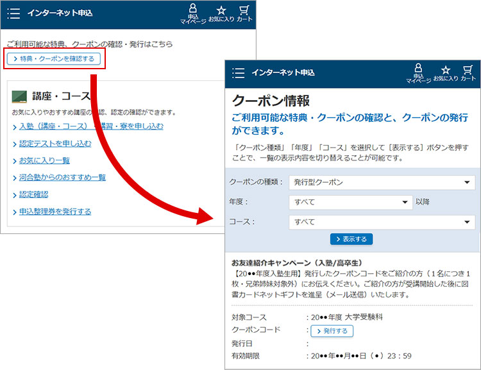Open お気に入り star icon in the coupon window
This screenshot has width=481, height=370.
tap(446, 74)
